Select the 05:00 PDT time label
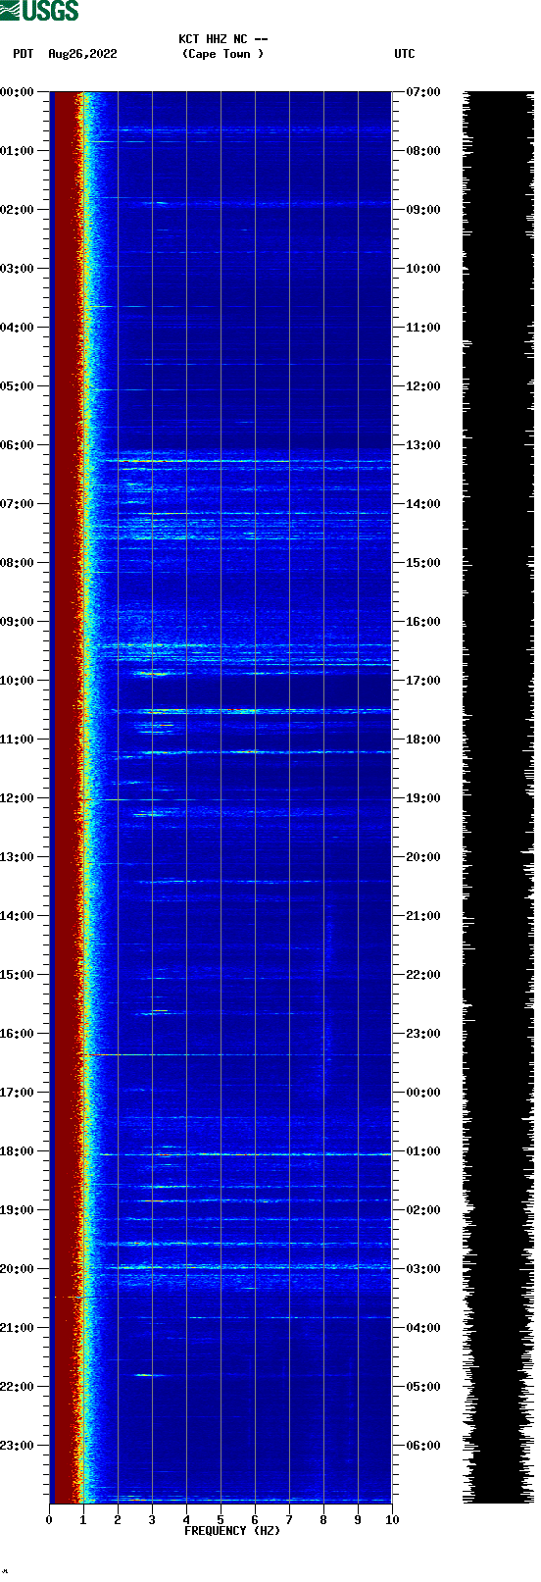 (x=17, y=386)
